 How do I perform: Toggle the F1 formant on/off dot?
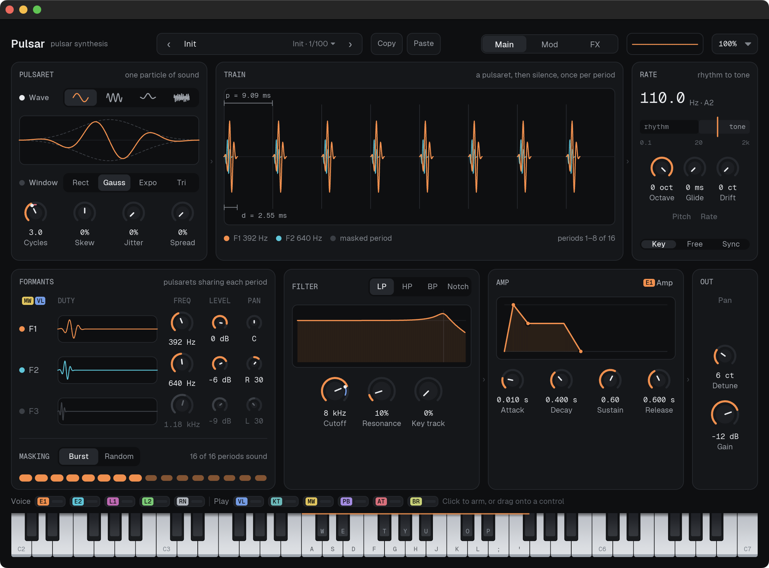[22, 329]
